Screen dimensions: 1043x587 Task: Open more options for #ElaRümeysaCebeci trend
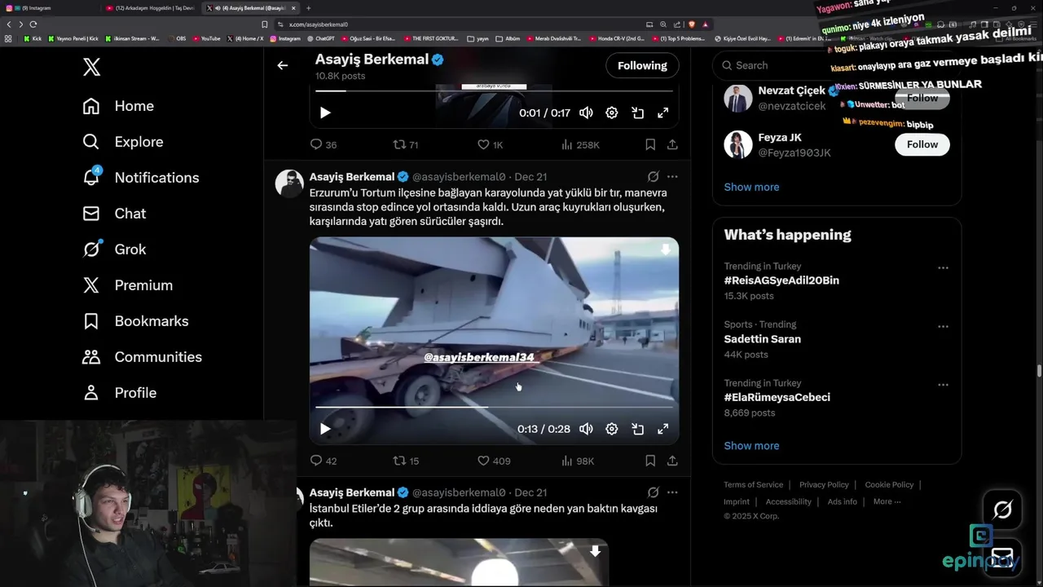tap(943, 385)
